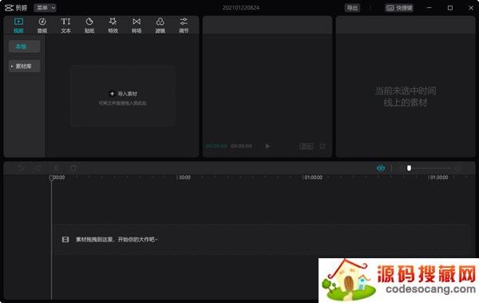Open the 调节 (adjust) sliders panel

click(184, 25)
